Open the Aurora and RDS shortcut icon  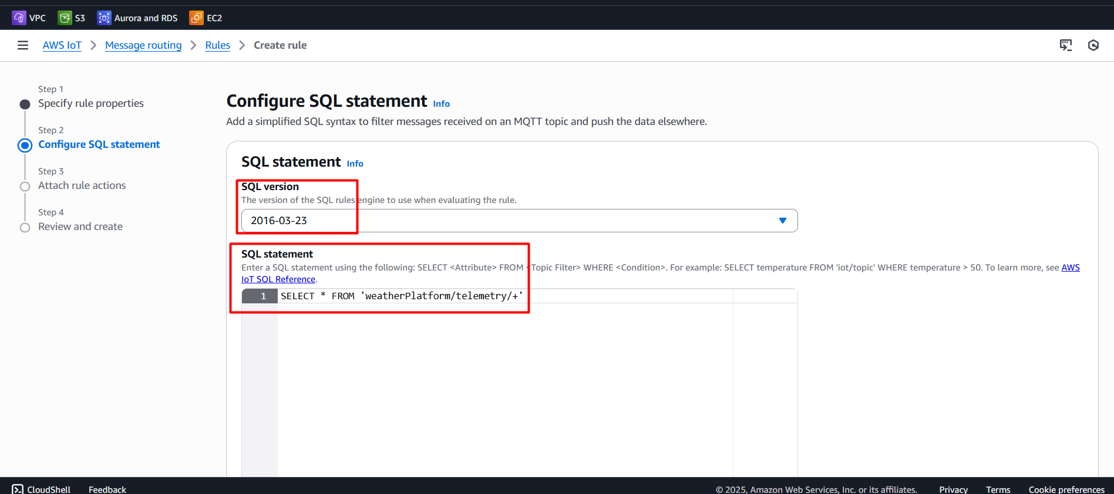click(104, 18)
